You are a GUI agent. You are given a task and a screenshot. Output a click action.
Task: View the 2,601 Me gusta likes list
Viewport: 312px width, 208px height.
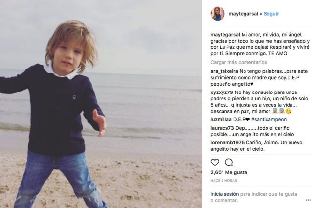(229, 172)
